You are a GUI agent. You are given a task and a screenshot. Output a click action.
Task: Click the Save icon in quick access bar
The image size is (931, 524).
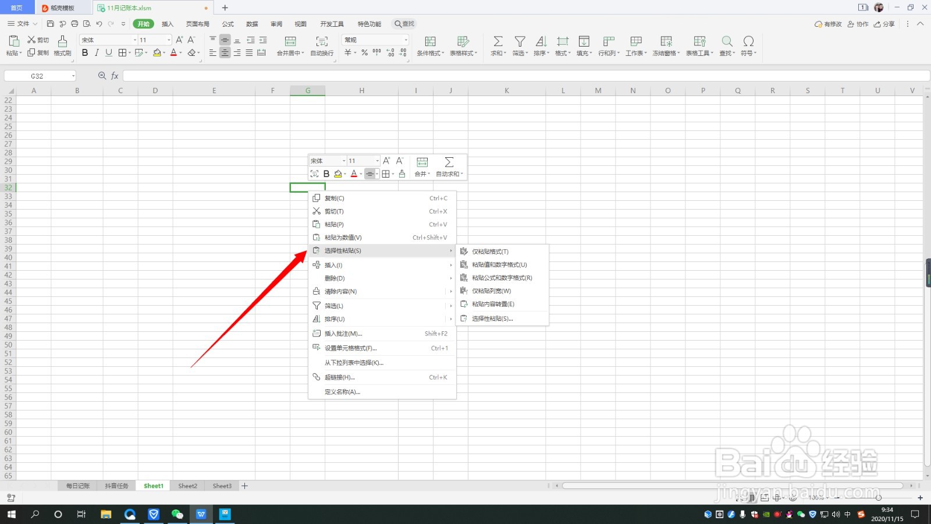51,24
